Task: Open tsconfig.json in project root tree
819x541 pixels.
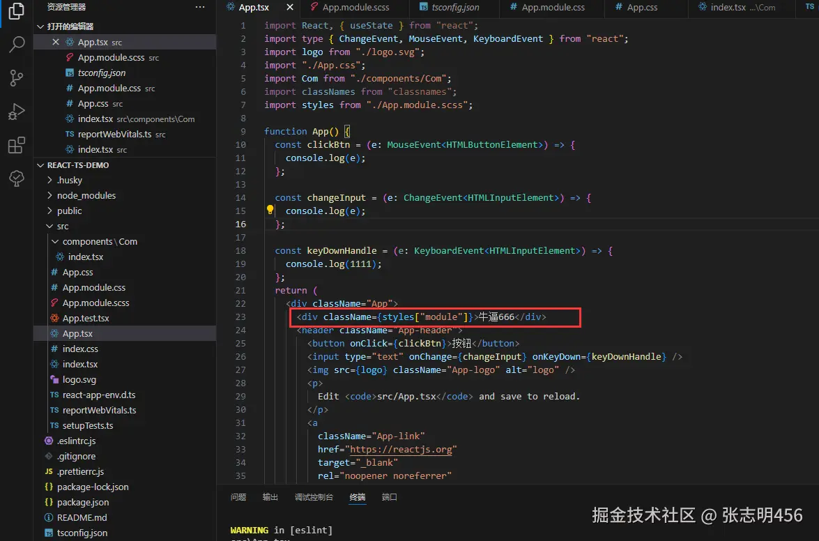Action: [125, 533]
